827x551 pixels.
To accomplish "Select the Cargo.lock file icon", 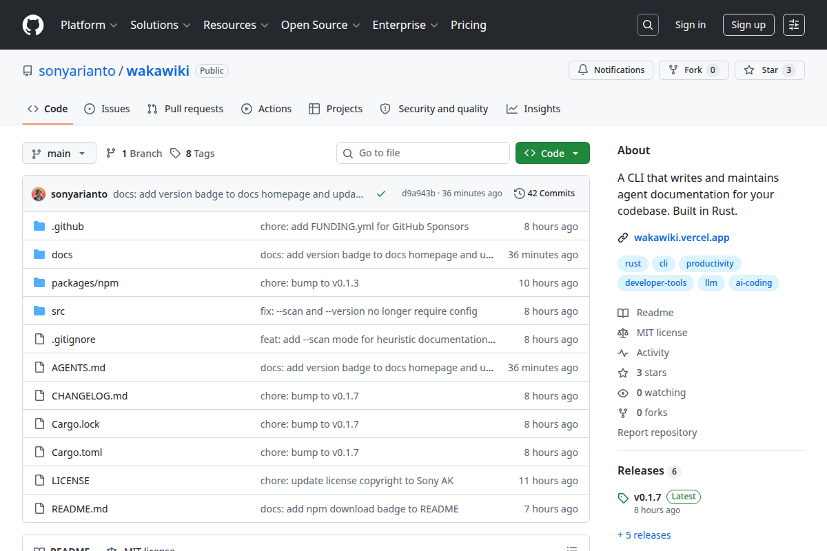I will pyautogui.click(x=39, y=424).
